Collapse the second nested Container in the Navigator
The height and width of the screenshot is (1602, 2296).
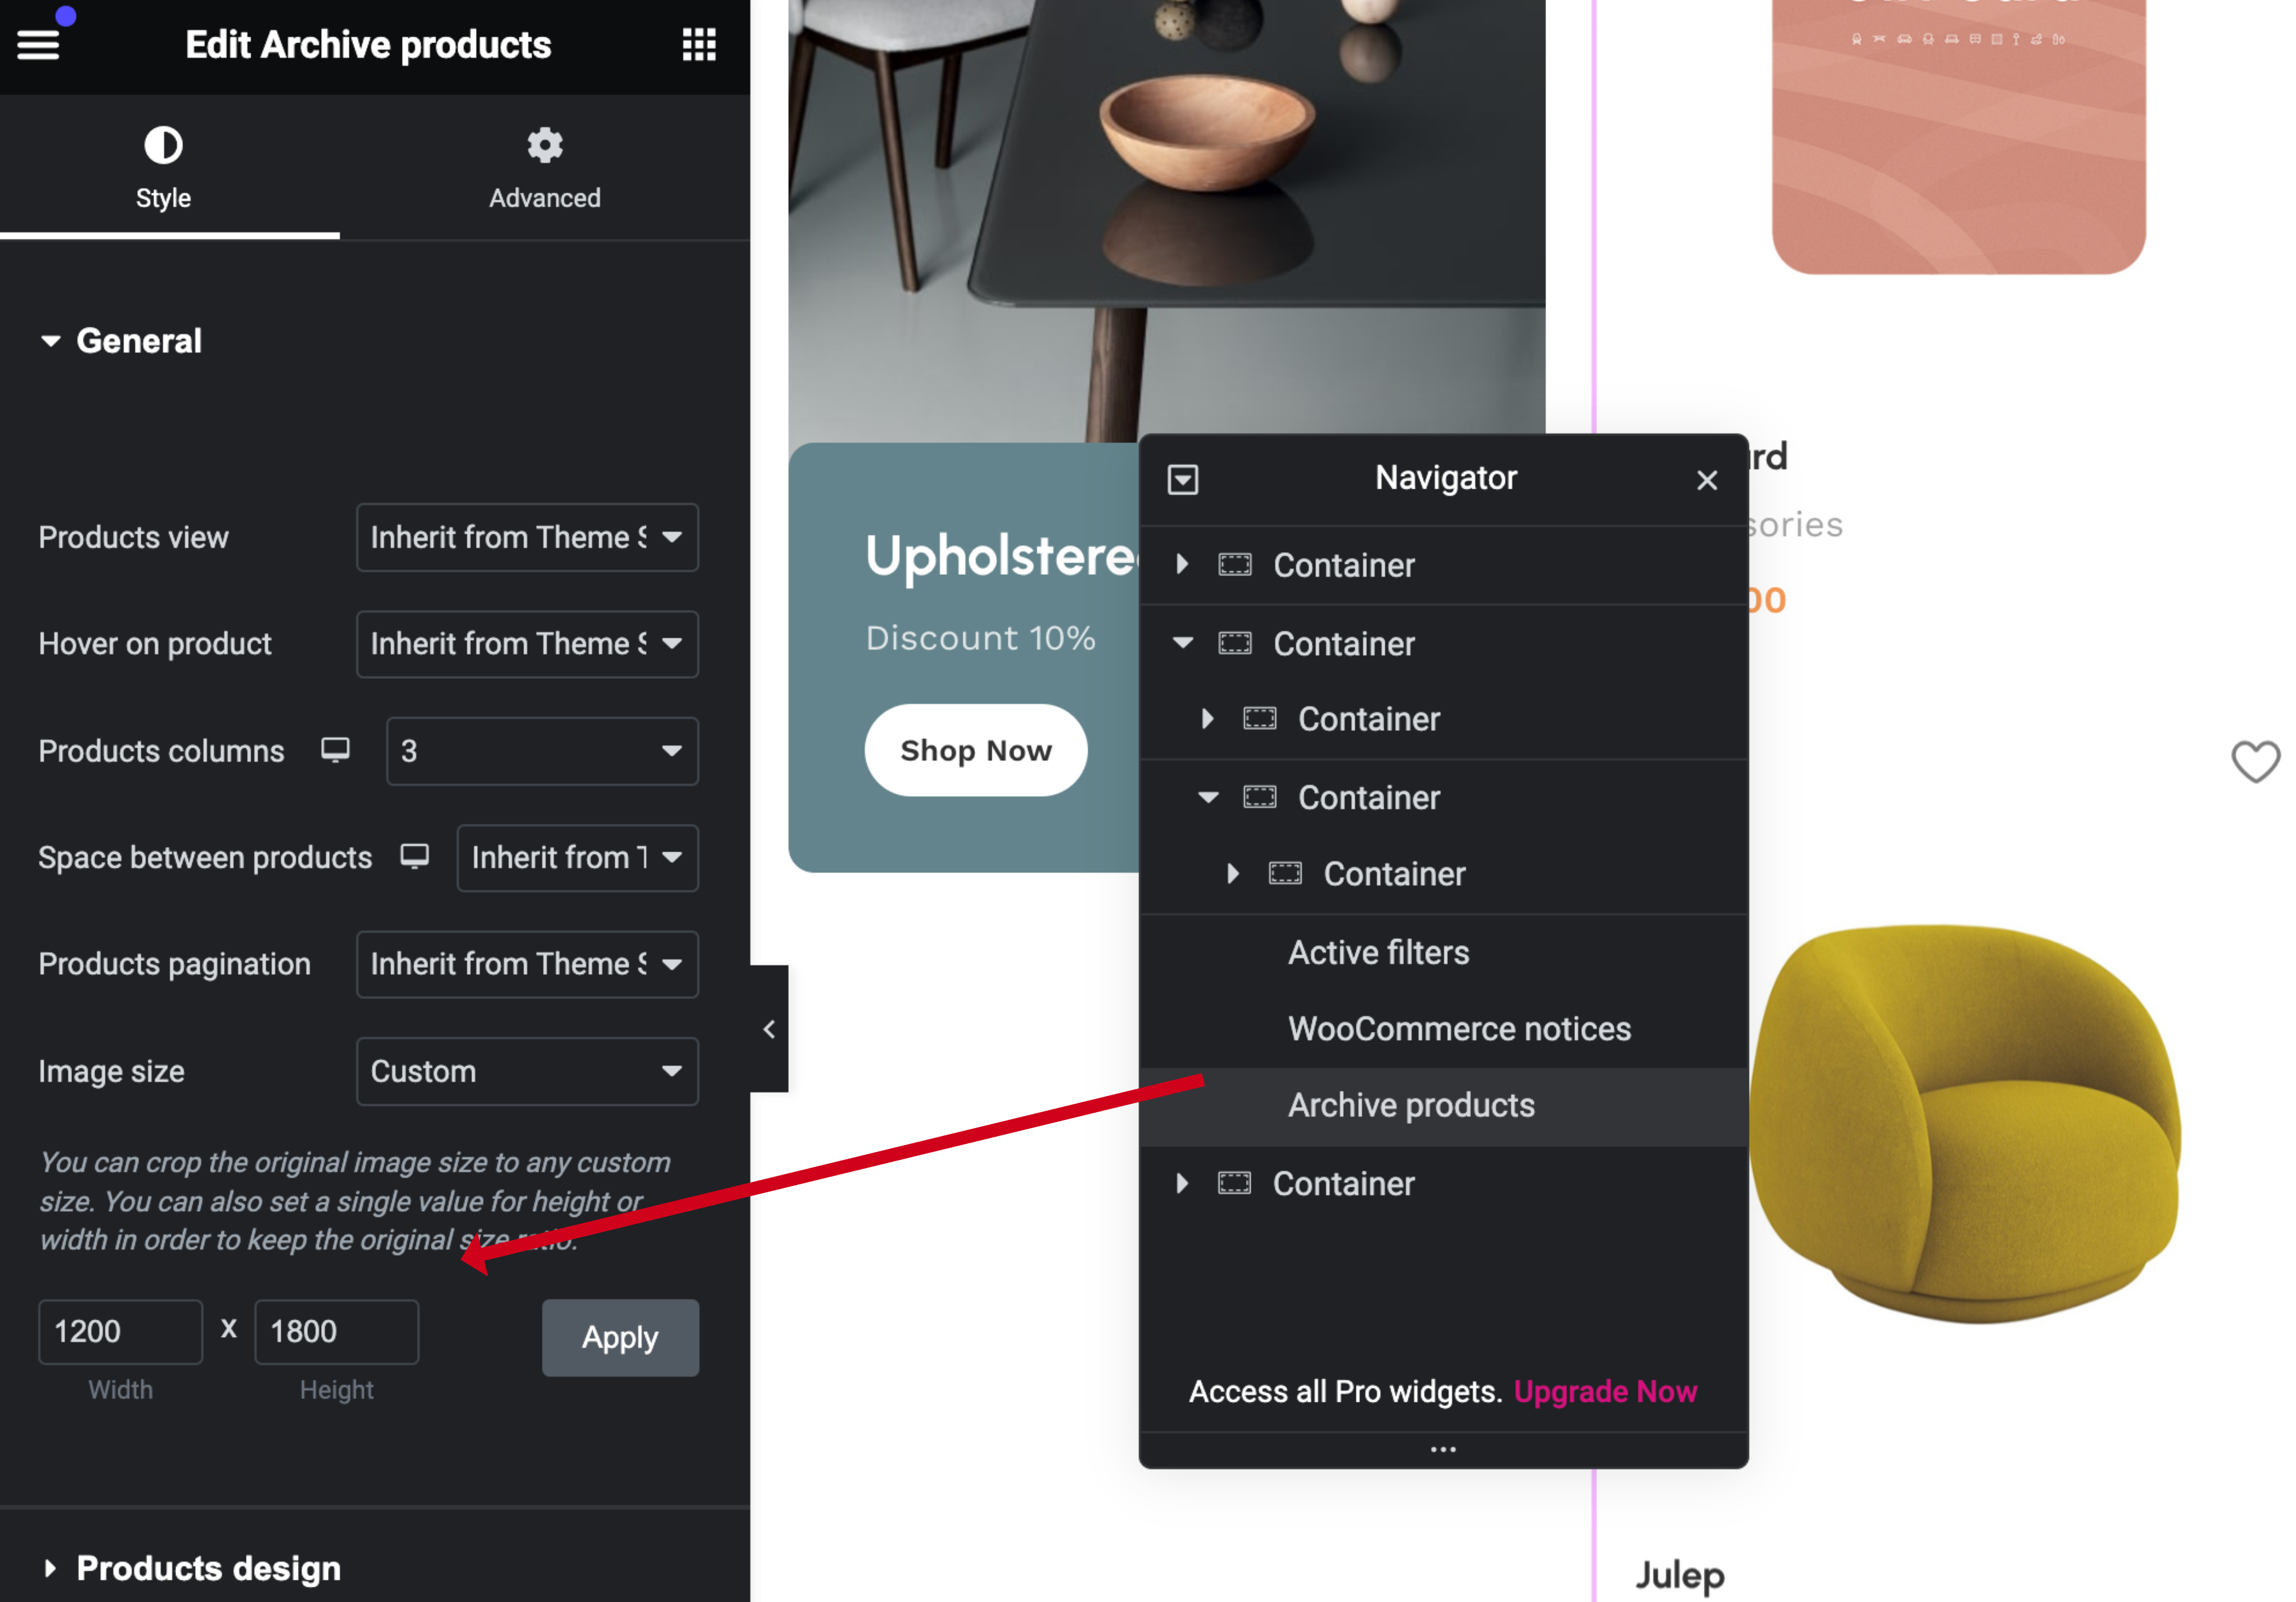pyautogui.click(x=1208, y=797)
